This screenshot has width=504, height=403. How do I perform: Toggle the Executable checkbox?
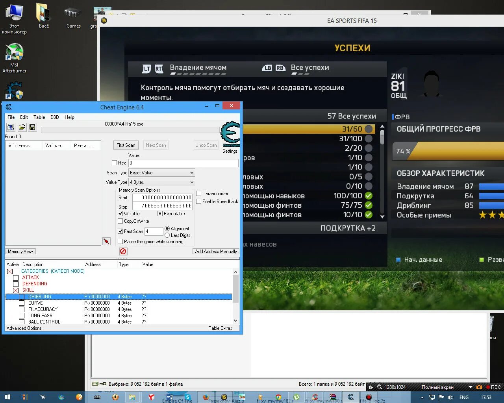160,214
